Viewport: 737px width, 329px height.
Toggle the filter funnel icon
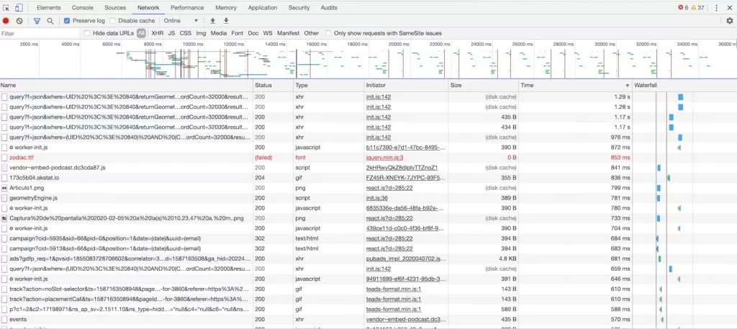click(37, 21)
